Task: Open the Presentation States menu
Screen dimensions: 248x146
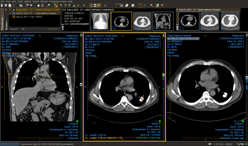Action: coord(58,1)
